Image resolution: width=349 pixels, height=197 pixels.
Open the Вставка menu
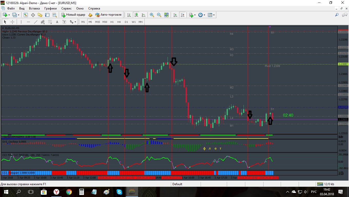(x=34, y=8)
